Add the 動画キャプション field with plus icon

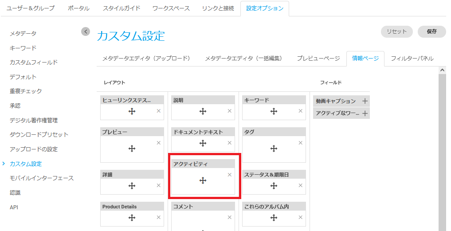tap(365, 101)
